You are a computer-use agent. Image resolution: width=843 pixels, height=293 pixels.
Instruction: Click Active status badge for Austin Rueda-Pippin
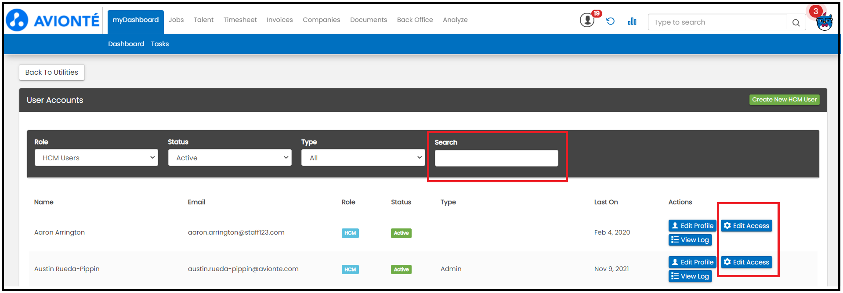[x=401, y=270]
